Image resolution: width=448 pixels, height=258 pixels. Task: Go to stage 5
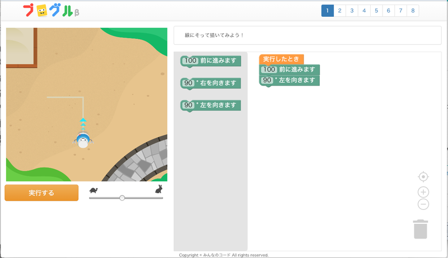pyautogui.click(x=376, y=11)
